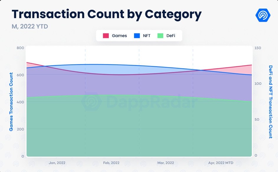Select the Feb, 2022 axis label
This screenshot has height=172, width=278.
pyautogui.click(x=111, y=163)
